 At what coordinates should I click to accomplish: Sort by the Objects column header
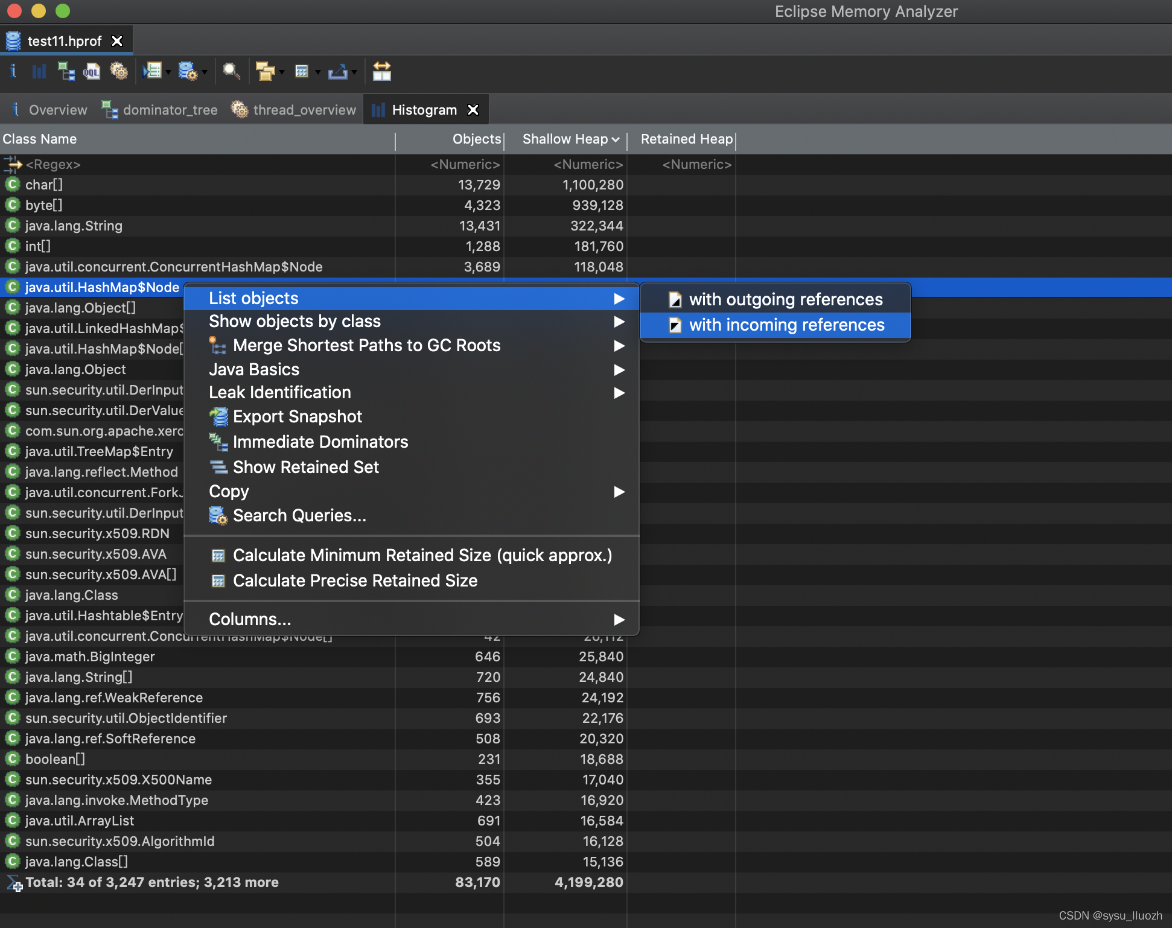(x=450, y=139)
